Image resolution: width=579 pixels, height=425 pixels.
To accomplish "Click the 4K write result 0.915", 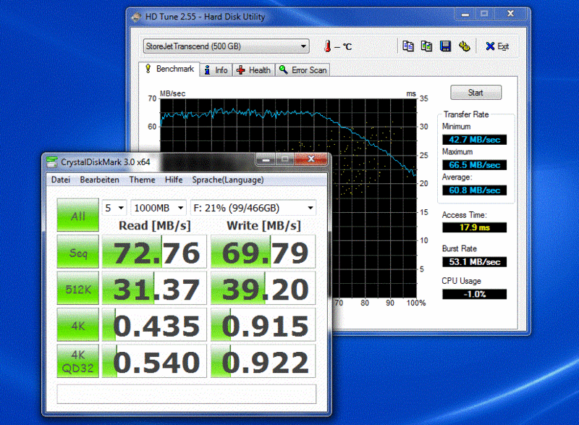I will coord(263,325).
